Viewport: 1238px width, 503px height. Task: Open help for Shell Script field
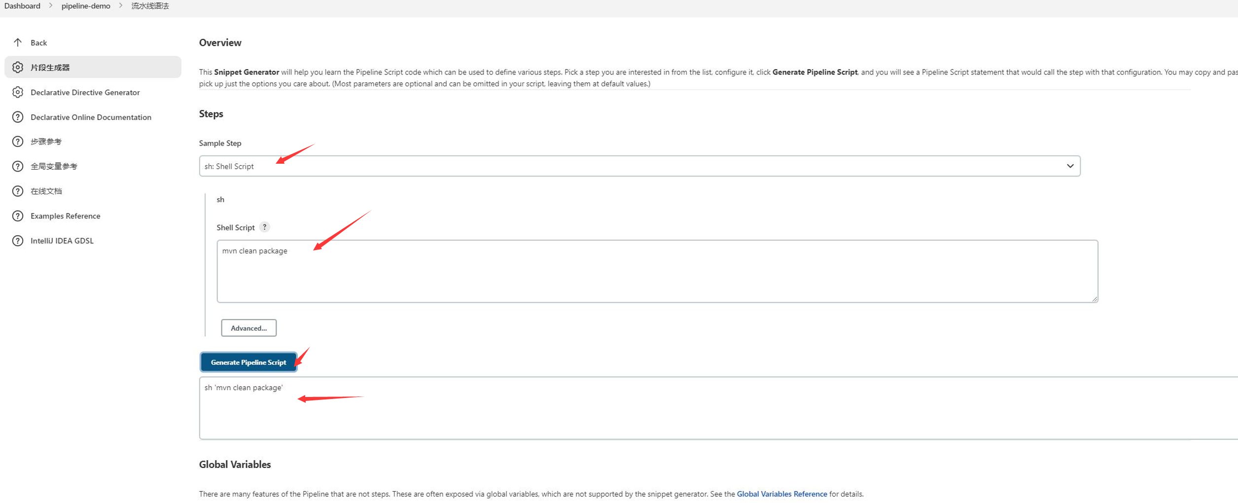pos(265,227)
